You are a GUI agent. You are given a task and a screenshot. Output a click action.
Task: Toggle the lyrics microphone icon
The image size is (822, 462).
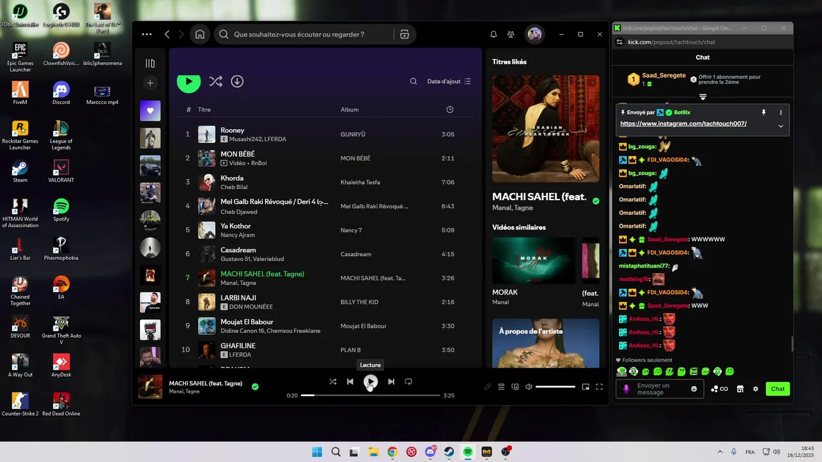[x=487, y=387]
